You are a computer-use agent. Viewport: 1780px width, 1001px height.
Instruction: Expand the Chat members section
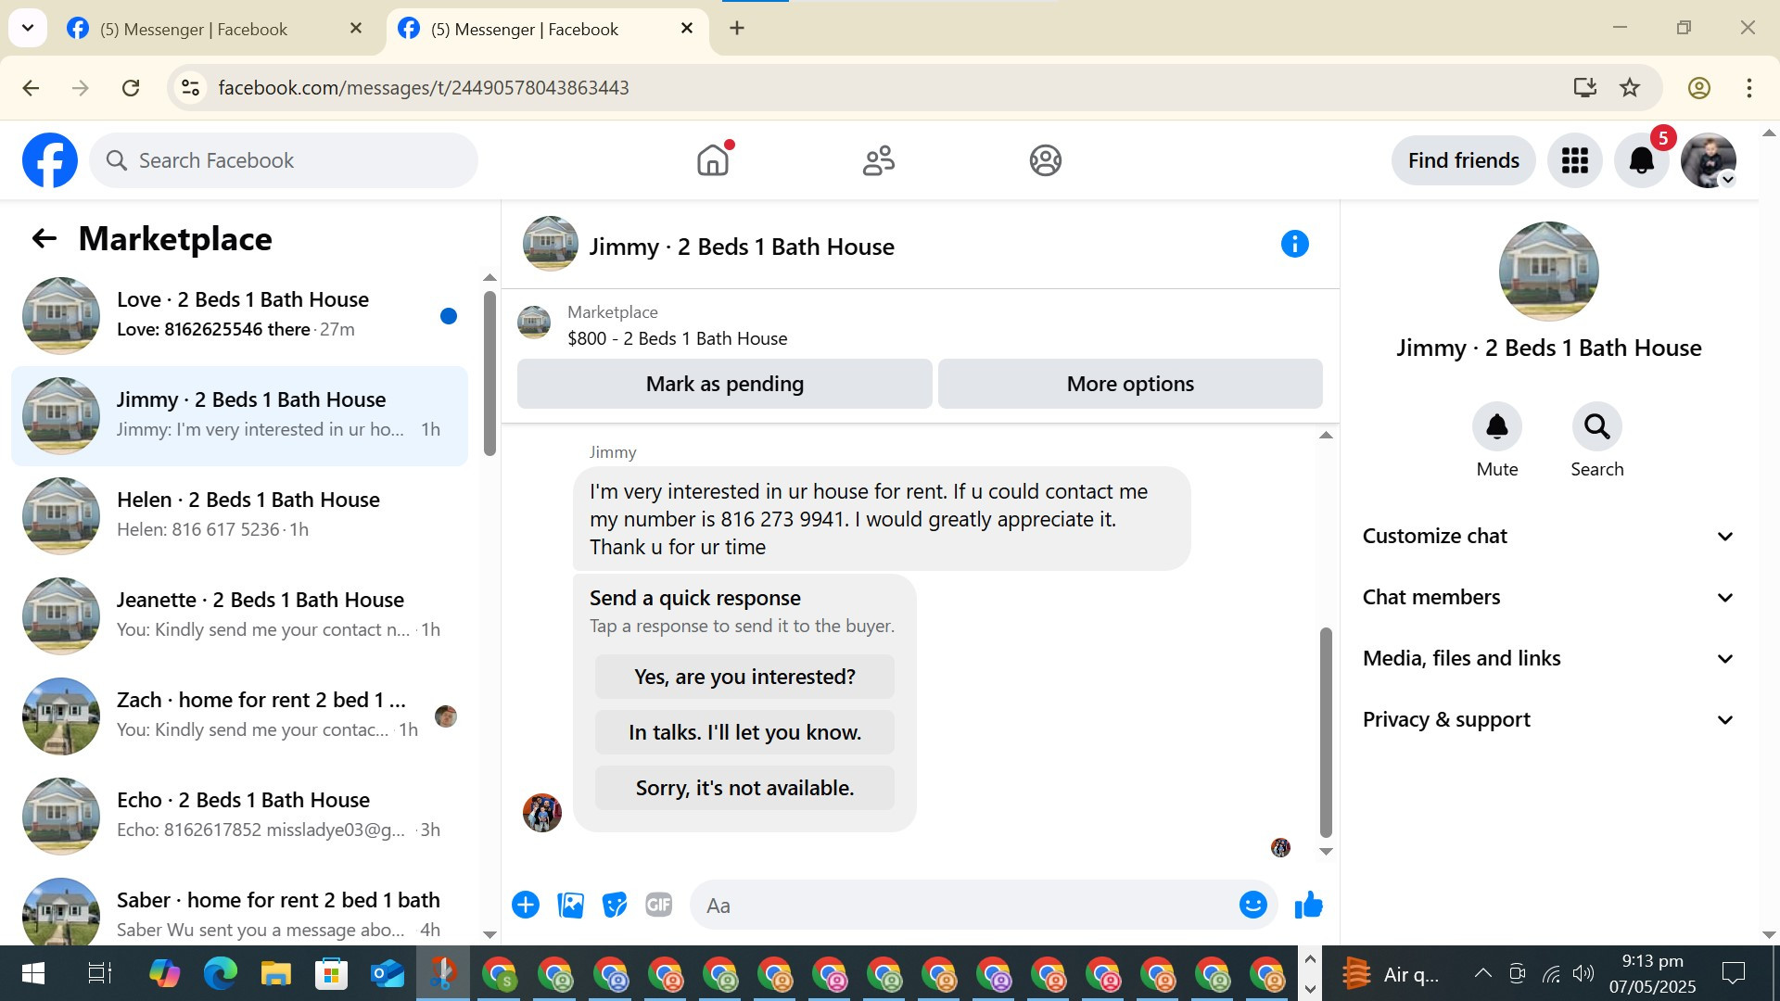1546,598
